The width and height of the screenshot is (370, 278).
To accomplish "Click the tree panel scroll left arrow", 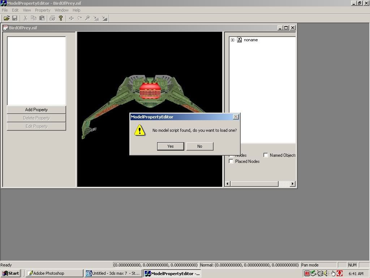I will point(228,184).
